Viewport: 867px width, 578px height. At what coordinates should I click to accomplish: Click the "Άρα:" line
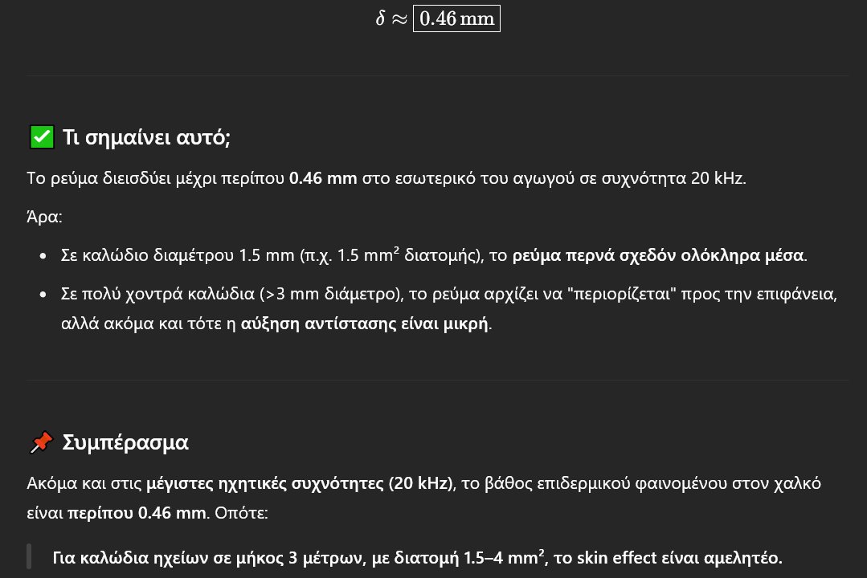(44, 217)
